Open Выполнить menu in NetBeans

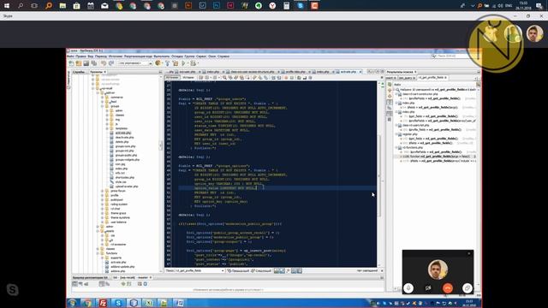pyautogui.click(x=162, y=56)
